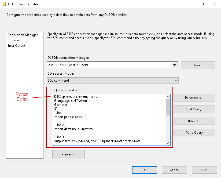This screenshot has height=178, width=221.
Task: Open Help for the editor
Action: [204, 170]
